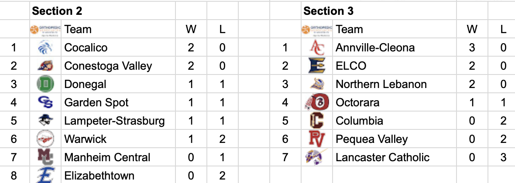Click the Warwick team logo
This screenshot has height=183, width=515.
pyautogui.click(x=45, y=139)
